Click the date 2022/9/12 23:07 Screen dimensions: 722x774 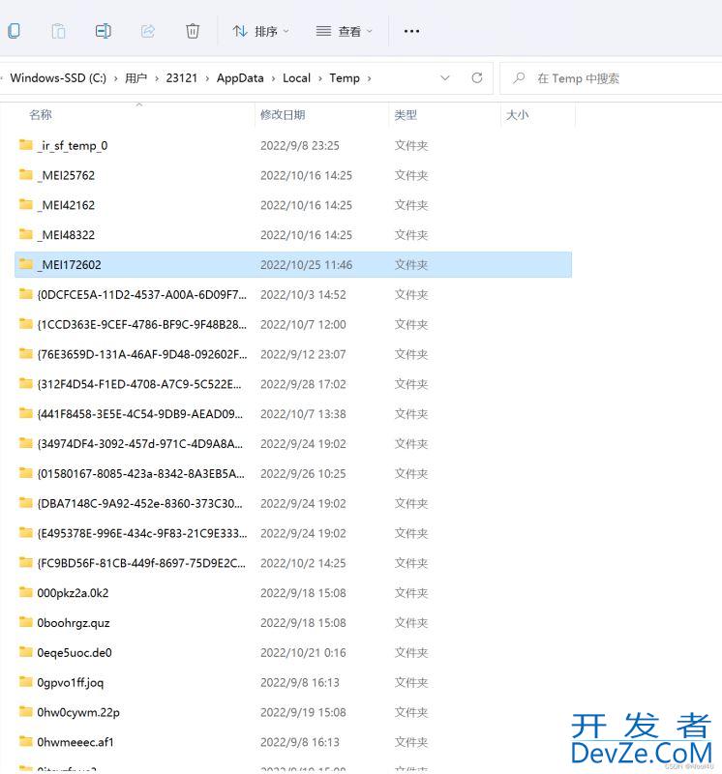(x=303, y=354)
